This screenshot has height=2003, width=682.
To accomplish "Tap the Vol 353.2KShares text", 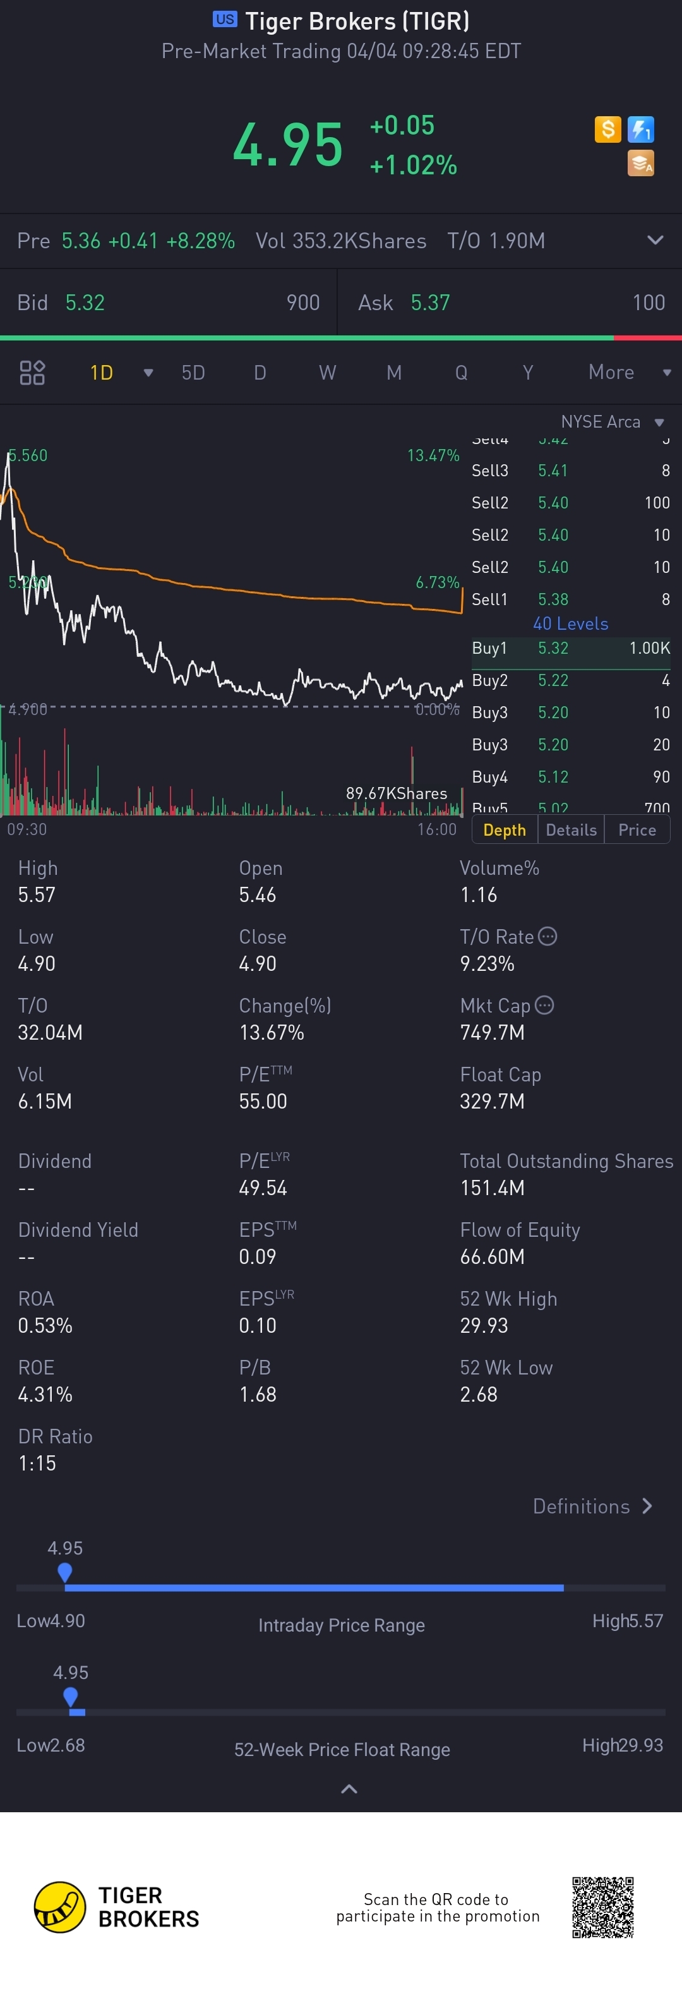I will tap(340, 240).
